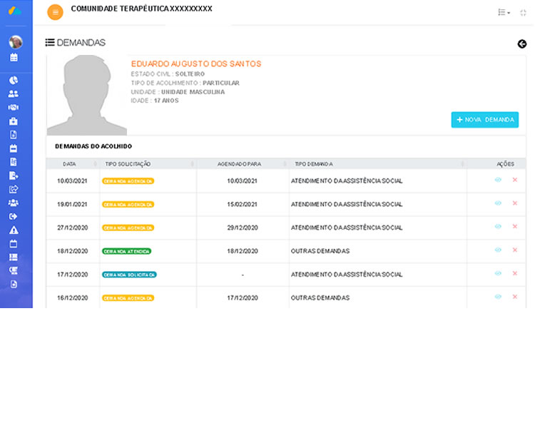
Task: Click the sign-out arrow icon in sidebar
Action: (14, 217)
